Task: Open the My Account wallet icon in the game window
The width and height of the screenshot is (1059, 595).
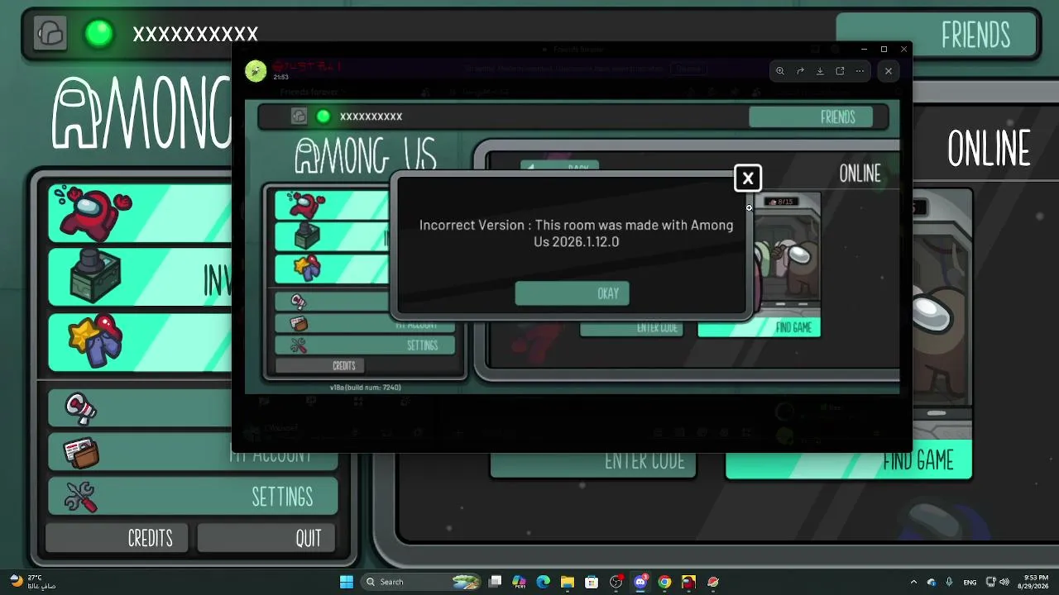Action: [x=81, y=452]
